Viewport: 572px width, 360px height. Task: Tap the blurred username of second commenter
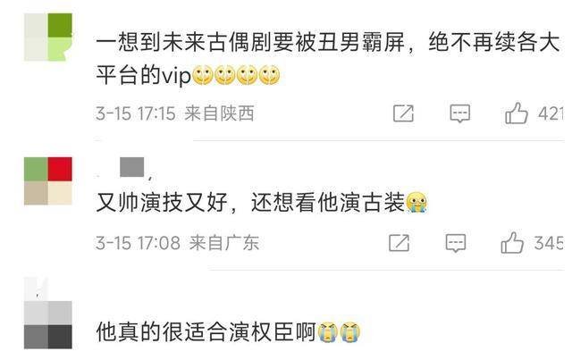132,167
